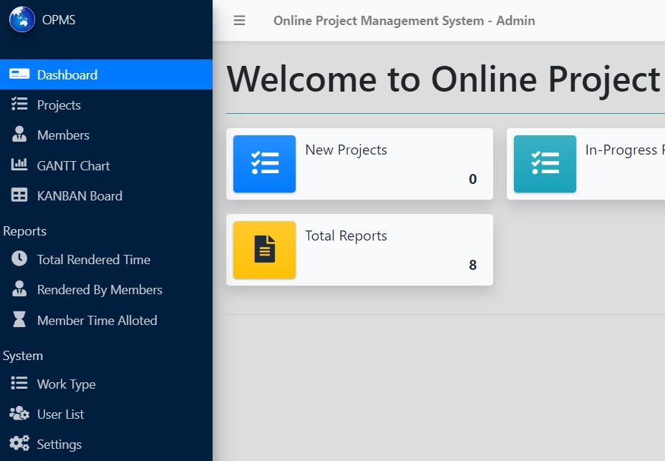This screenshot has width=665, height=461.
Task: Click the GANTT Chart bar icon
Action: [19, 165]
